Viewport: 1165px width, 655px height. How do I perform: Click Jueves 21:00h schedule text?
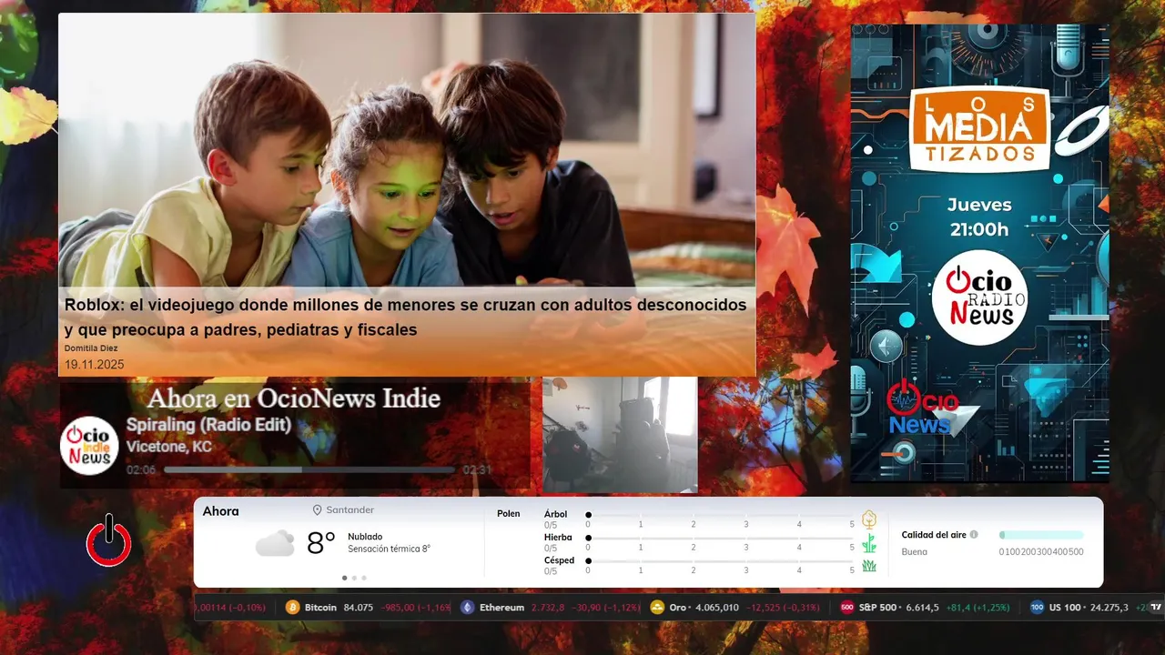(979, 217)
